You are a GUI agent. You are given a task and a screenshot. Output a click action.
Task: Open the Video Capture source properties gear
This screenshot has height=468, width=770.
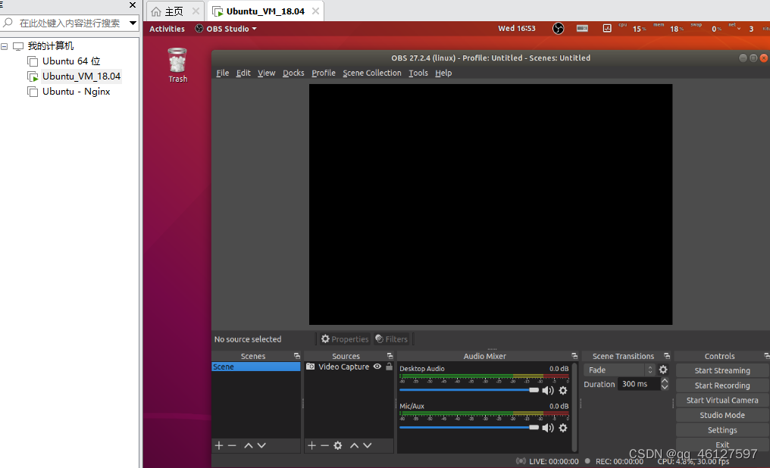pyautogui.click(x=337, y=445)
